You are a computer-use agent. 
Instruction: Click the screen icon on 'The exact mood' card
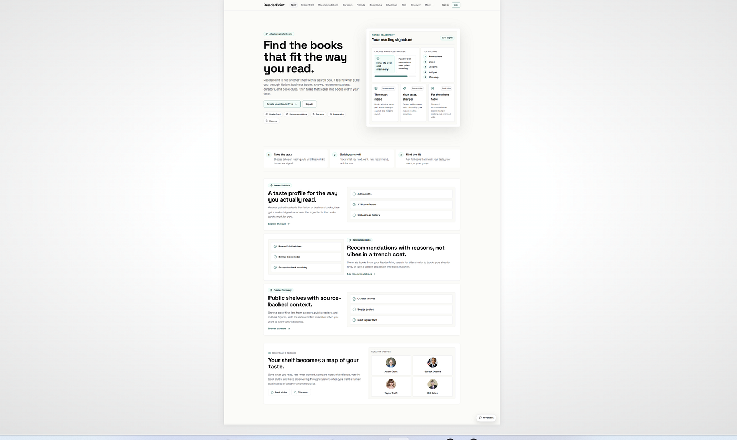pos(376,88)
